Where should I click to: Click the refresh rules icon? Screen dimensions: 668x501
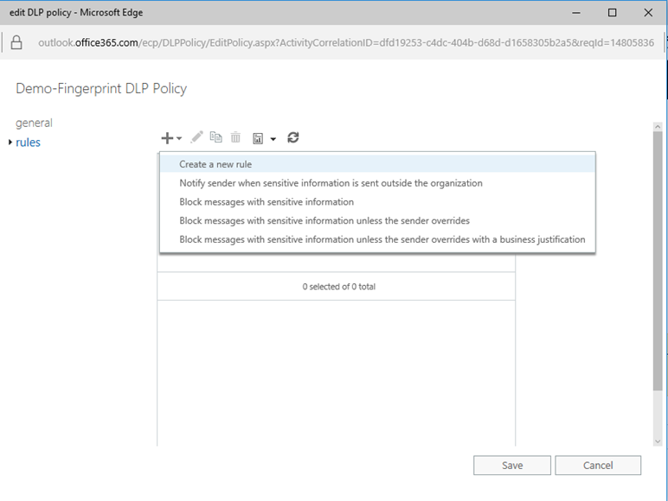pyautogui.click(x=293, y=137)
